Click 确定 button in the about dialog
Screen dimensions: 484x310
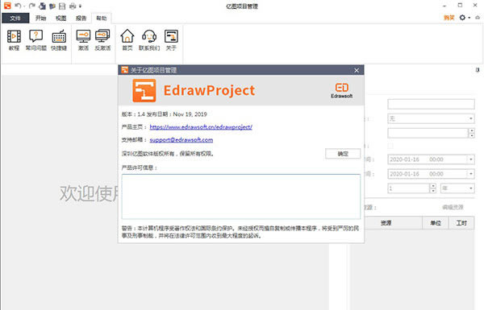point(343,154)
